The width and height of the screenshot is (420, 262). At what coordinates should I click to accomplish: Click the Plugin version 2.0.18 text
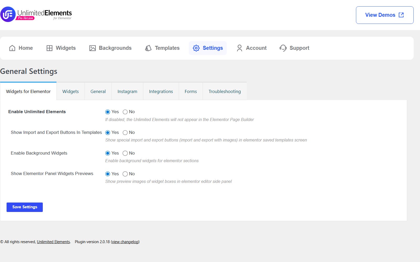(x=92, y=242)
